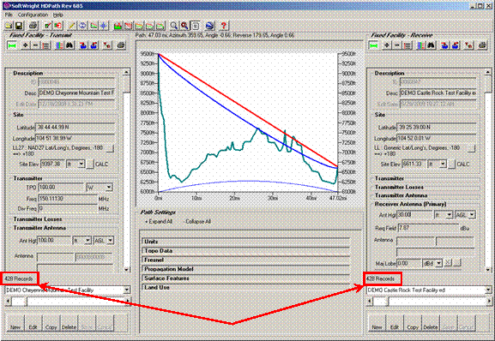Click binoculars search icon in Transmit panel

coord(69,45)
